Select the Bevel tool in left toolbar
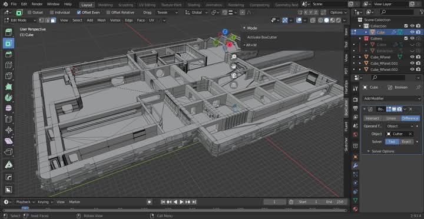Image resolution: width=424 pixels, height=219 pixels. [8, 54]
